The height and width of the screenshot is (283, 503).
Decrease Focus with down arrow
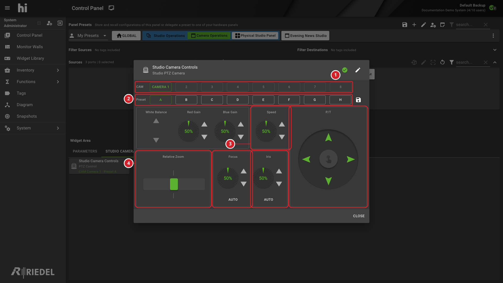[244, 184]
